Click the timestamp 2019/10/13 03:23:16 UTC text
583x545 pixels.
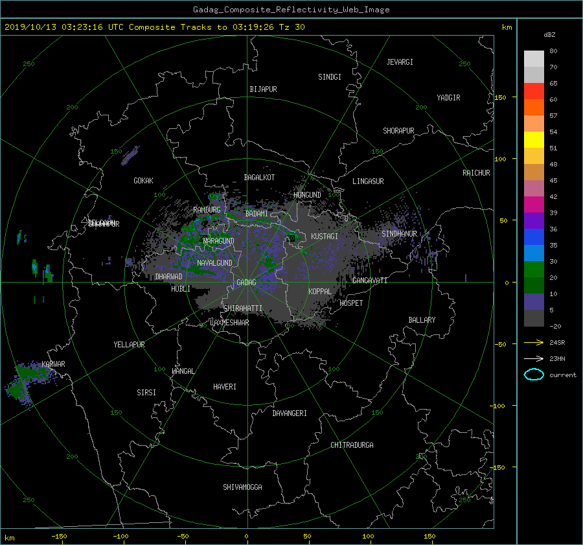63,27
